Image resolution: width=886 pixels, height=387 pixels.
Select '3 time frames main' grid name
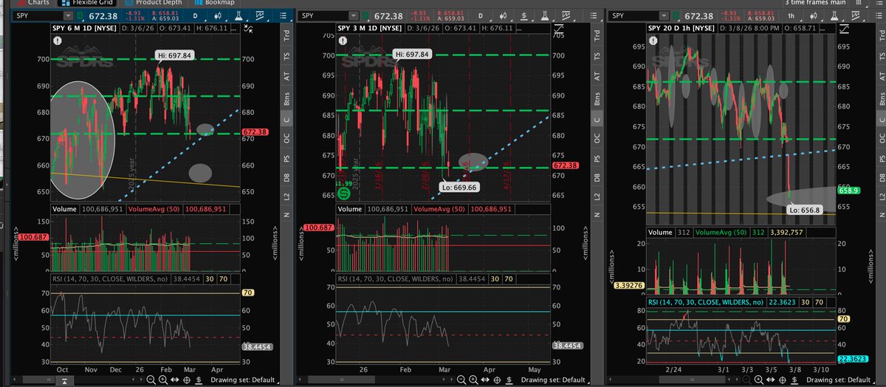814,3
